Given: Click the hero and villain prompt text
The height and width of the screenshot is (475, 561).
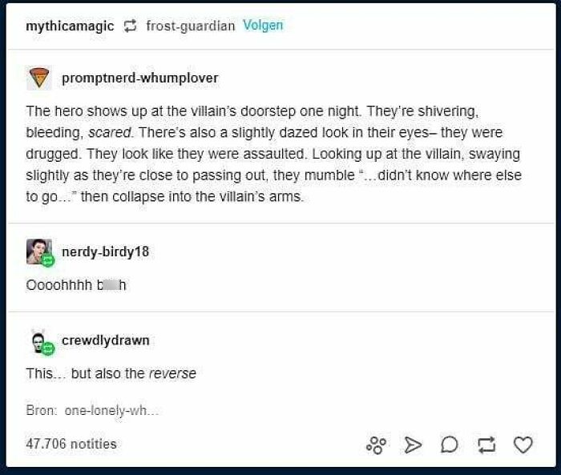Looking at the screenshot, I should click(274, 154).
